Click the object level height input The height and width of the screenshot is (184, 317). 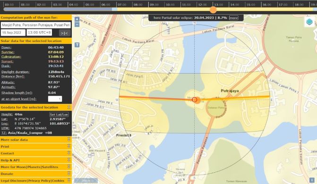click(x=55, y=99)
